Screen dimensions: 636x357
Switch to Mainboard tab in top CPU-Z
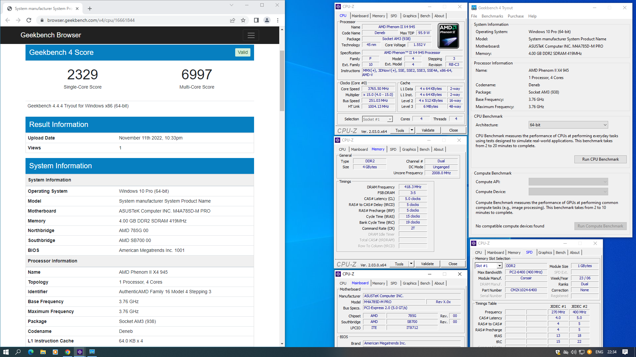coord(360,16)
